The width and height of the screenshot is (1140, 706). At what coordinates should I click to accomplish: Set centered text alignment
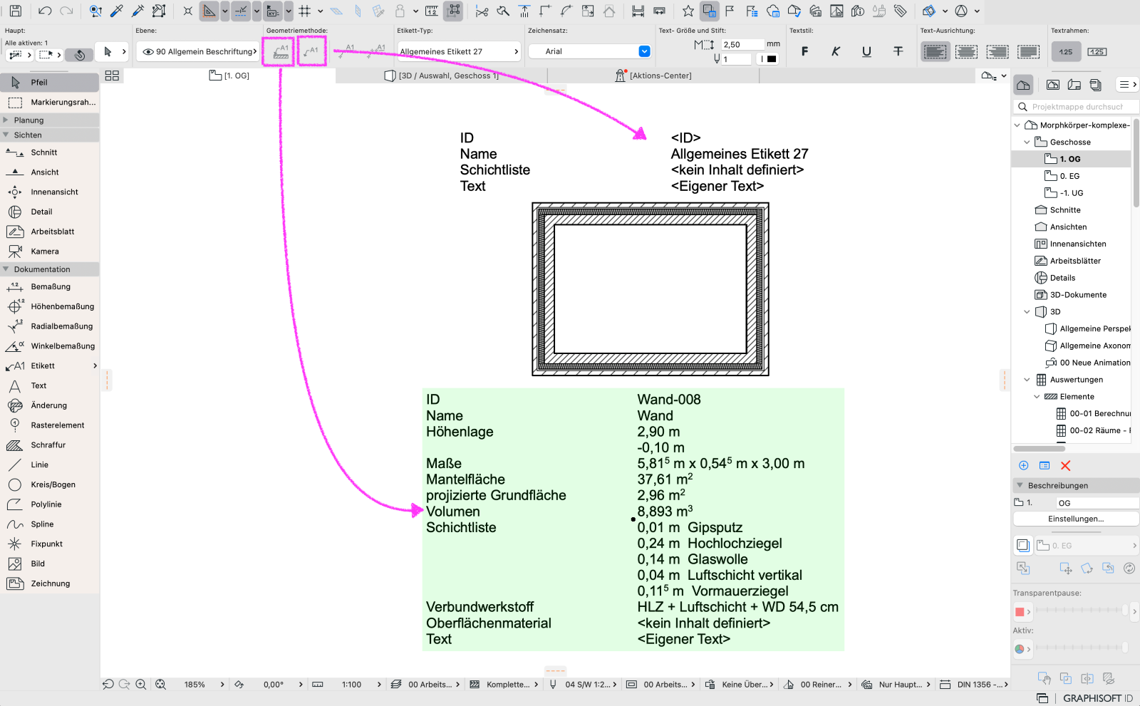pyautogui.click(x=966, y=51)
